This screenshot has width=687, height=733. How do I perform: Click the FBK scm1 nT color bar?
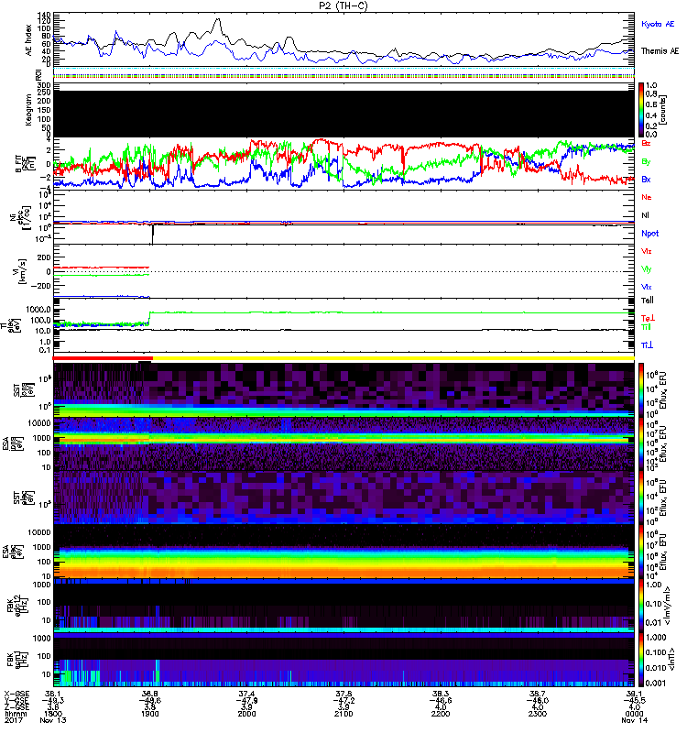(641, 660)
